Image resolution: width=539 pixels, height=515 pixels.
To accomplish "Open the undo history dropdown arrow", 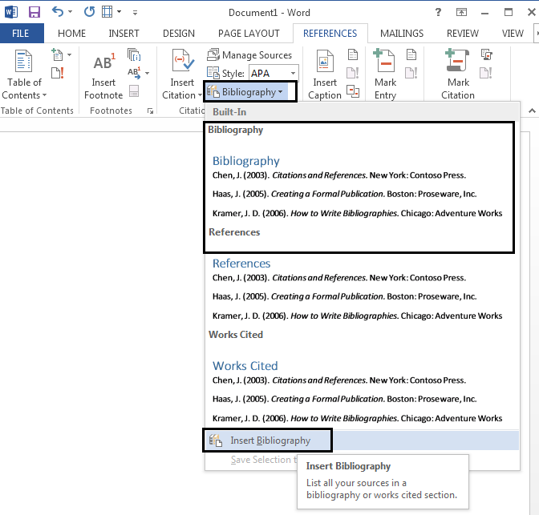I will (70, 12).
